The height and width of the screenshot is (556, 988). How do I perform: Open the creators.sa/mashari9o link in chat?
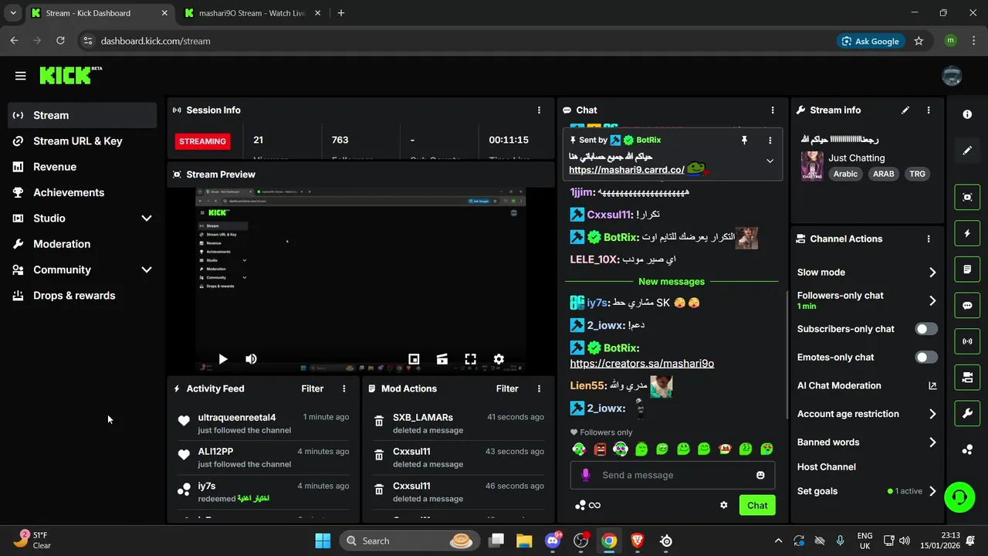(x=642, y=363)
